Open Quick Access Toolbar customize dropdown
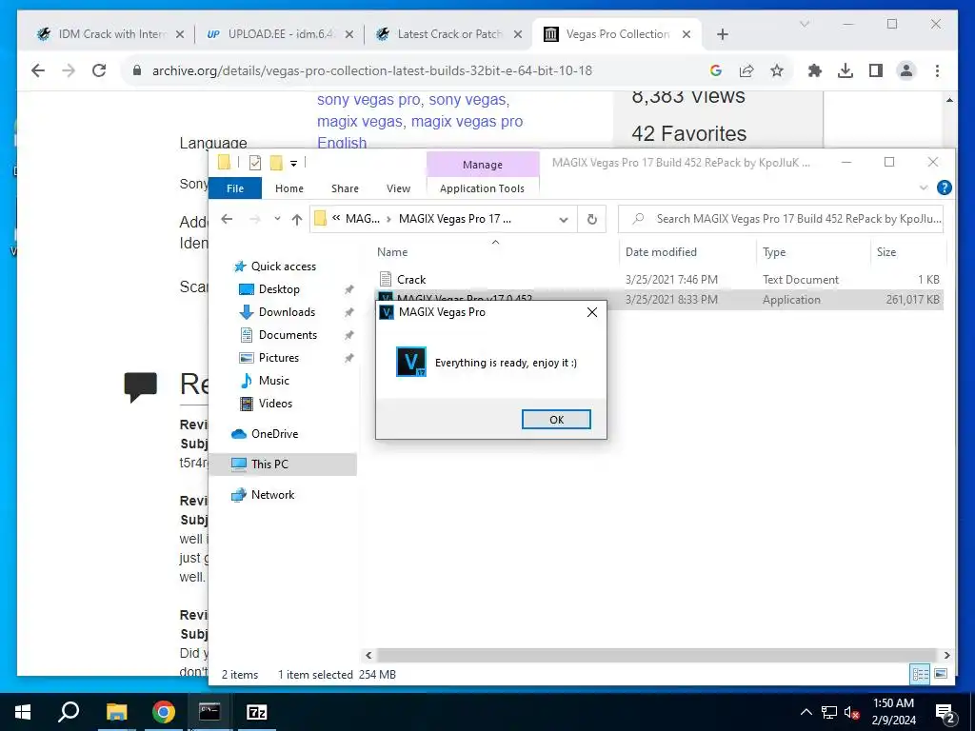 pos(293,163)
